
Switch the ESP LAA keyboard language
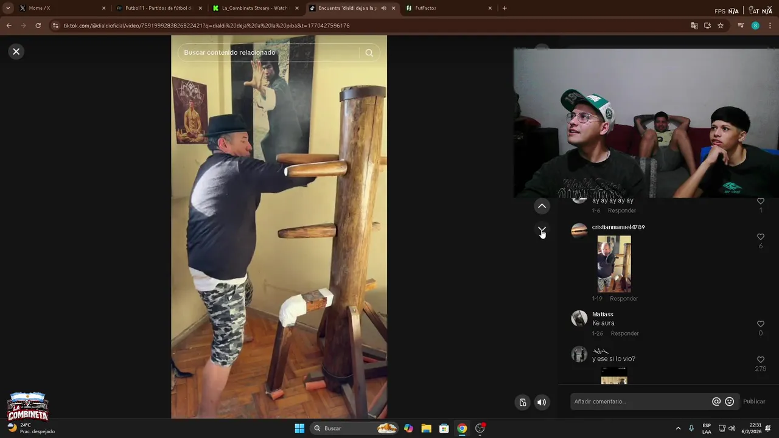pyautogui.click(x=707, y=428)
